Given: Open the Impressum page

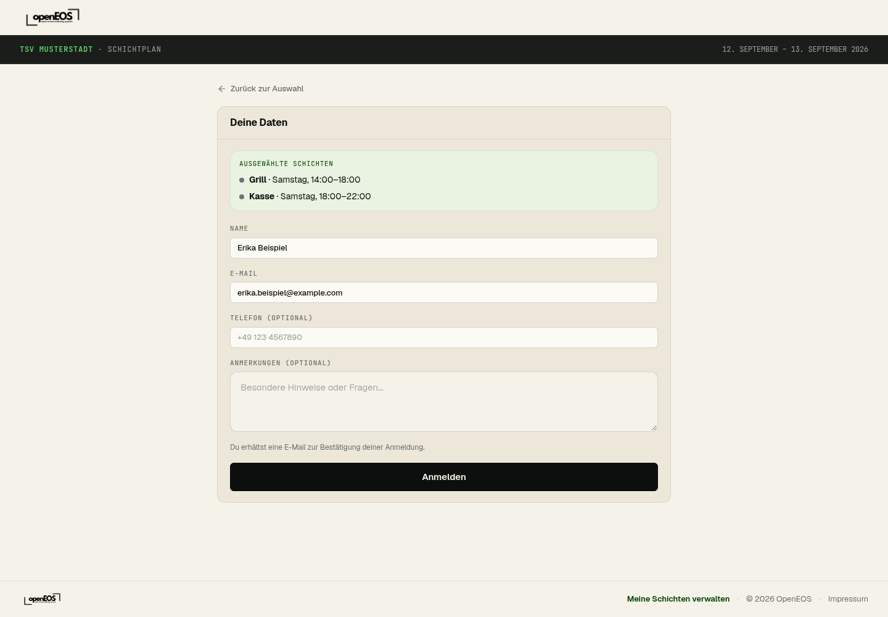Looking at the screenshot, I should (x=848, y=599).
